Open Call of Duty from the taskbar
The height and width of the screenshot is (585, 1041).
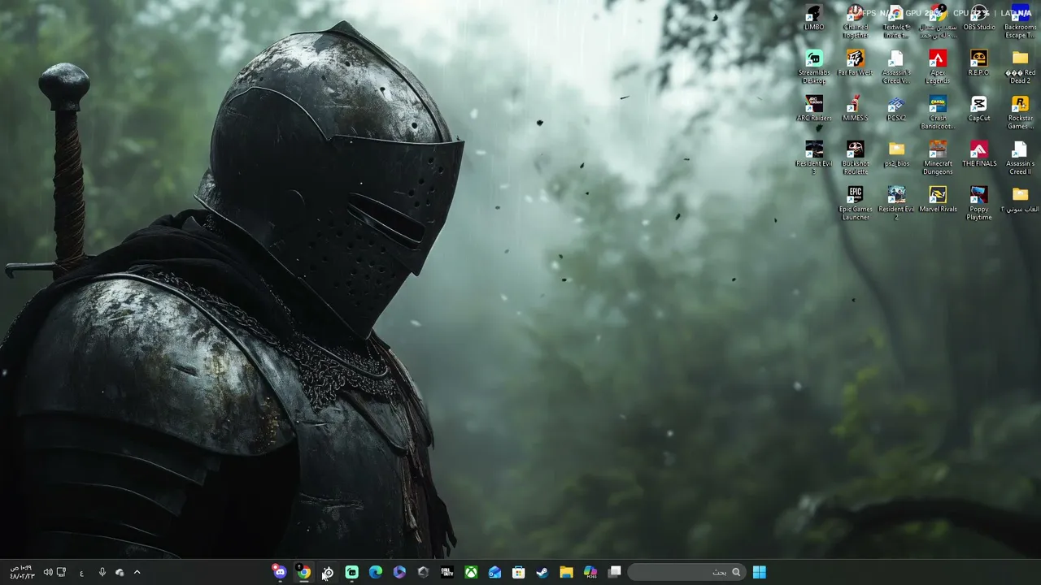click(x=446, y=572)
